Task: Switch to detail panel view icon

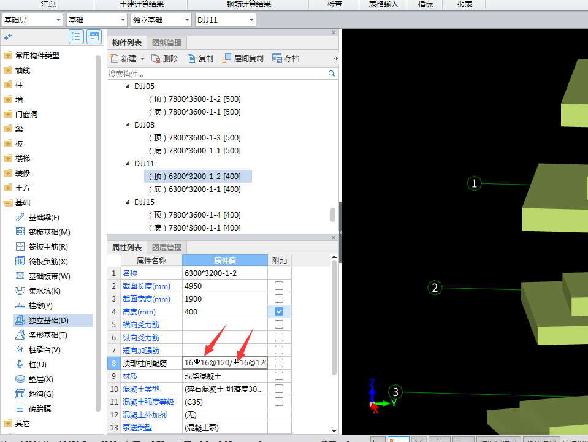Action: (x=94, y=37)
